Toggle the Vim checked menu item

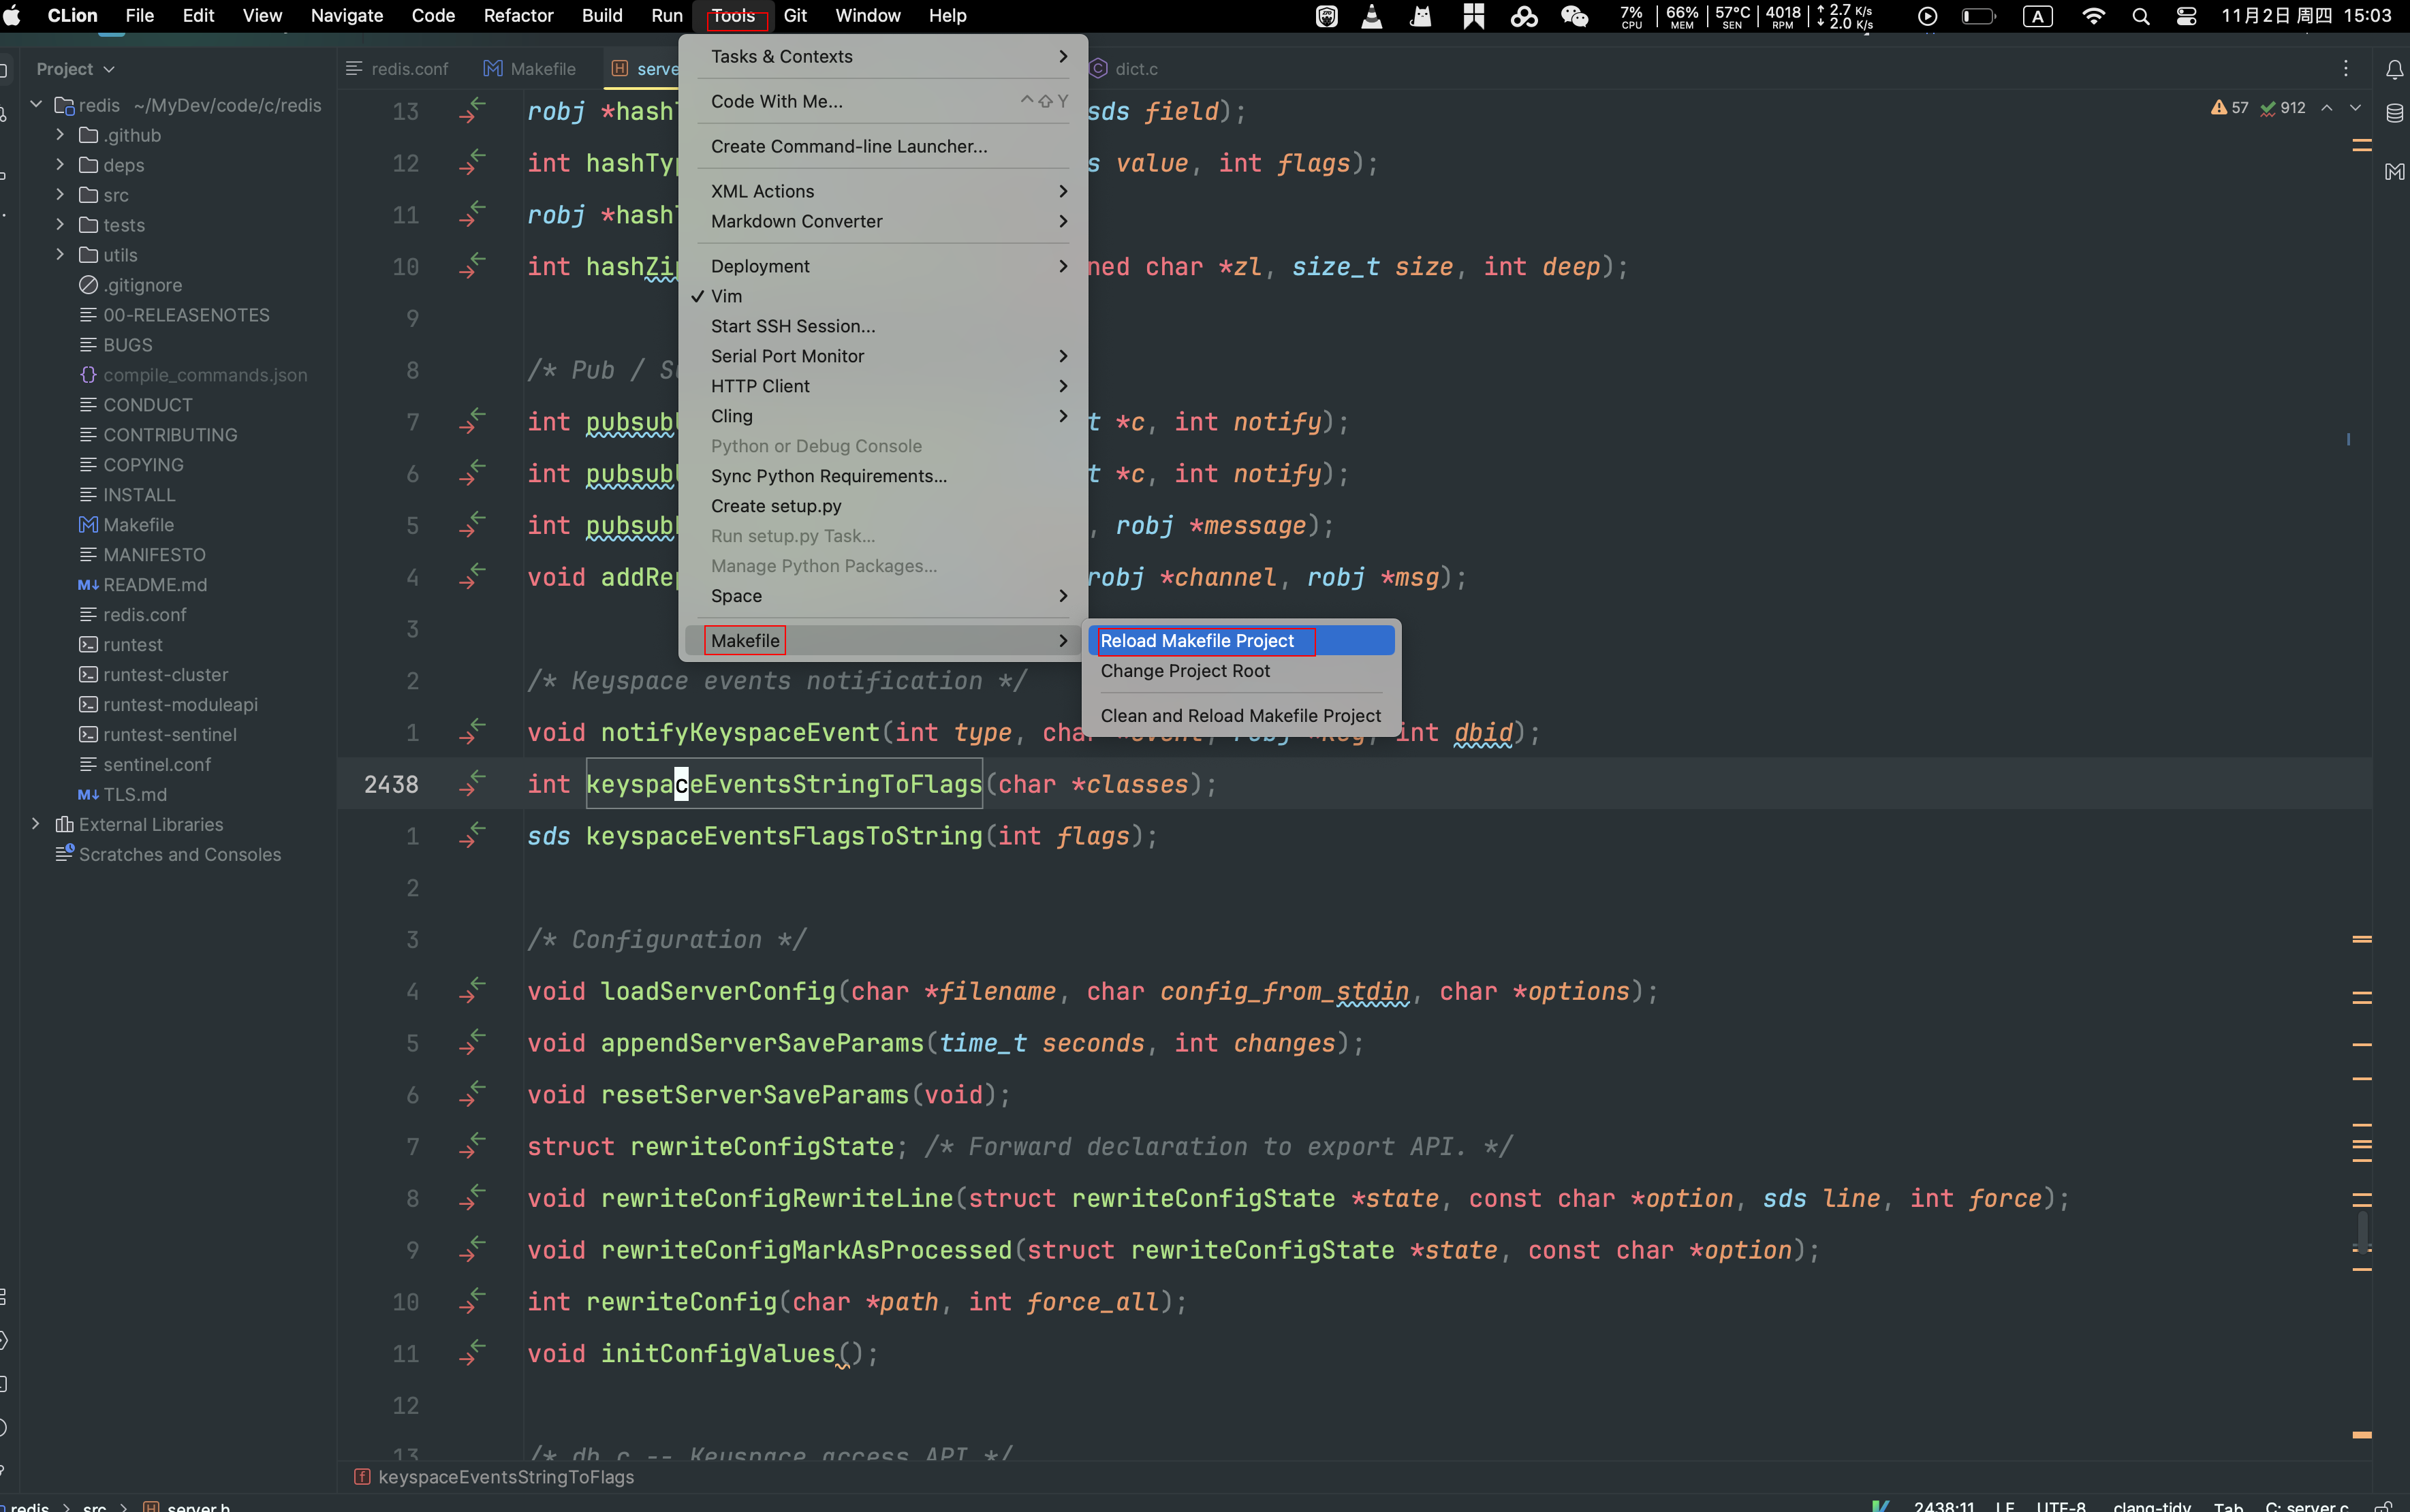point(727,296)
